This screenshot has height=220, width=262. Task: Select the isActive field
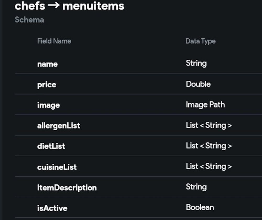(52, 208)
